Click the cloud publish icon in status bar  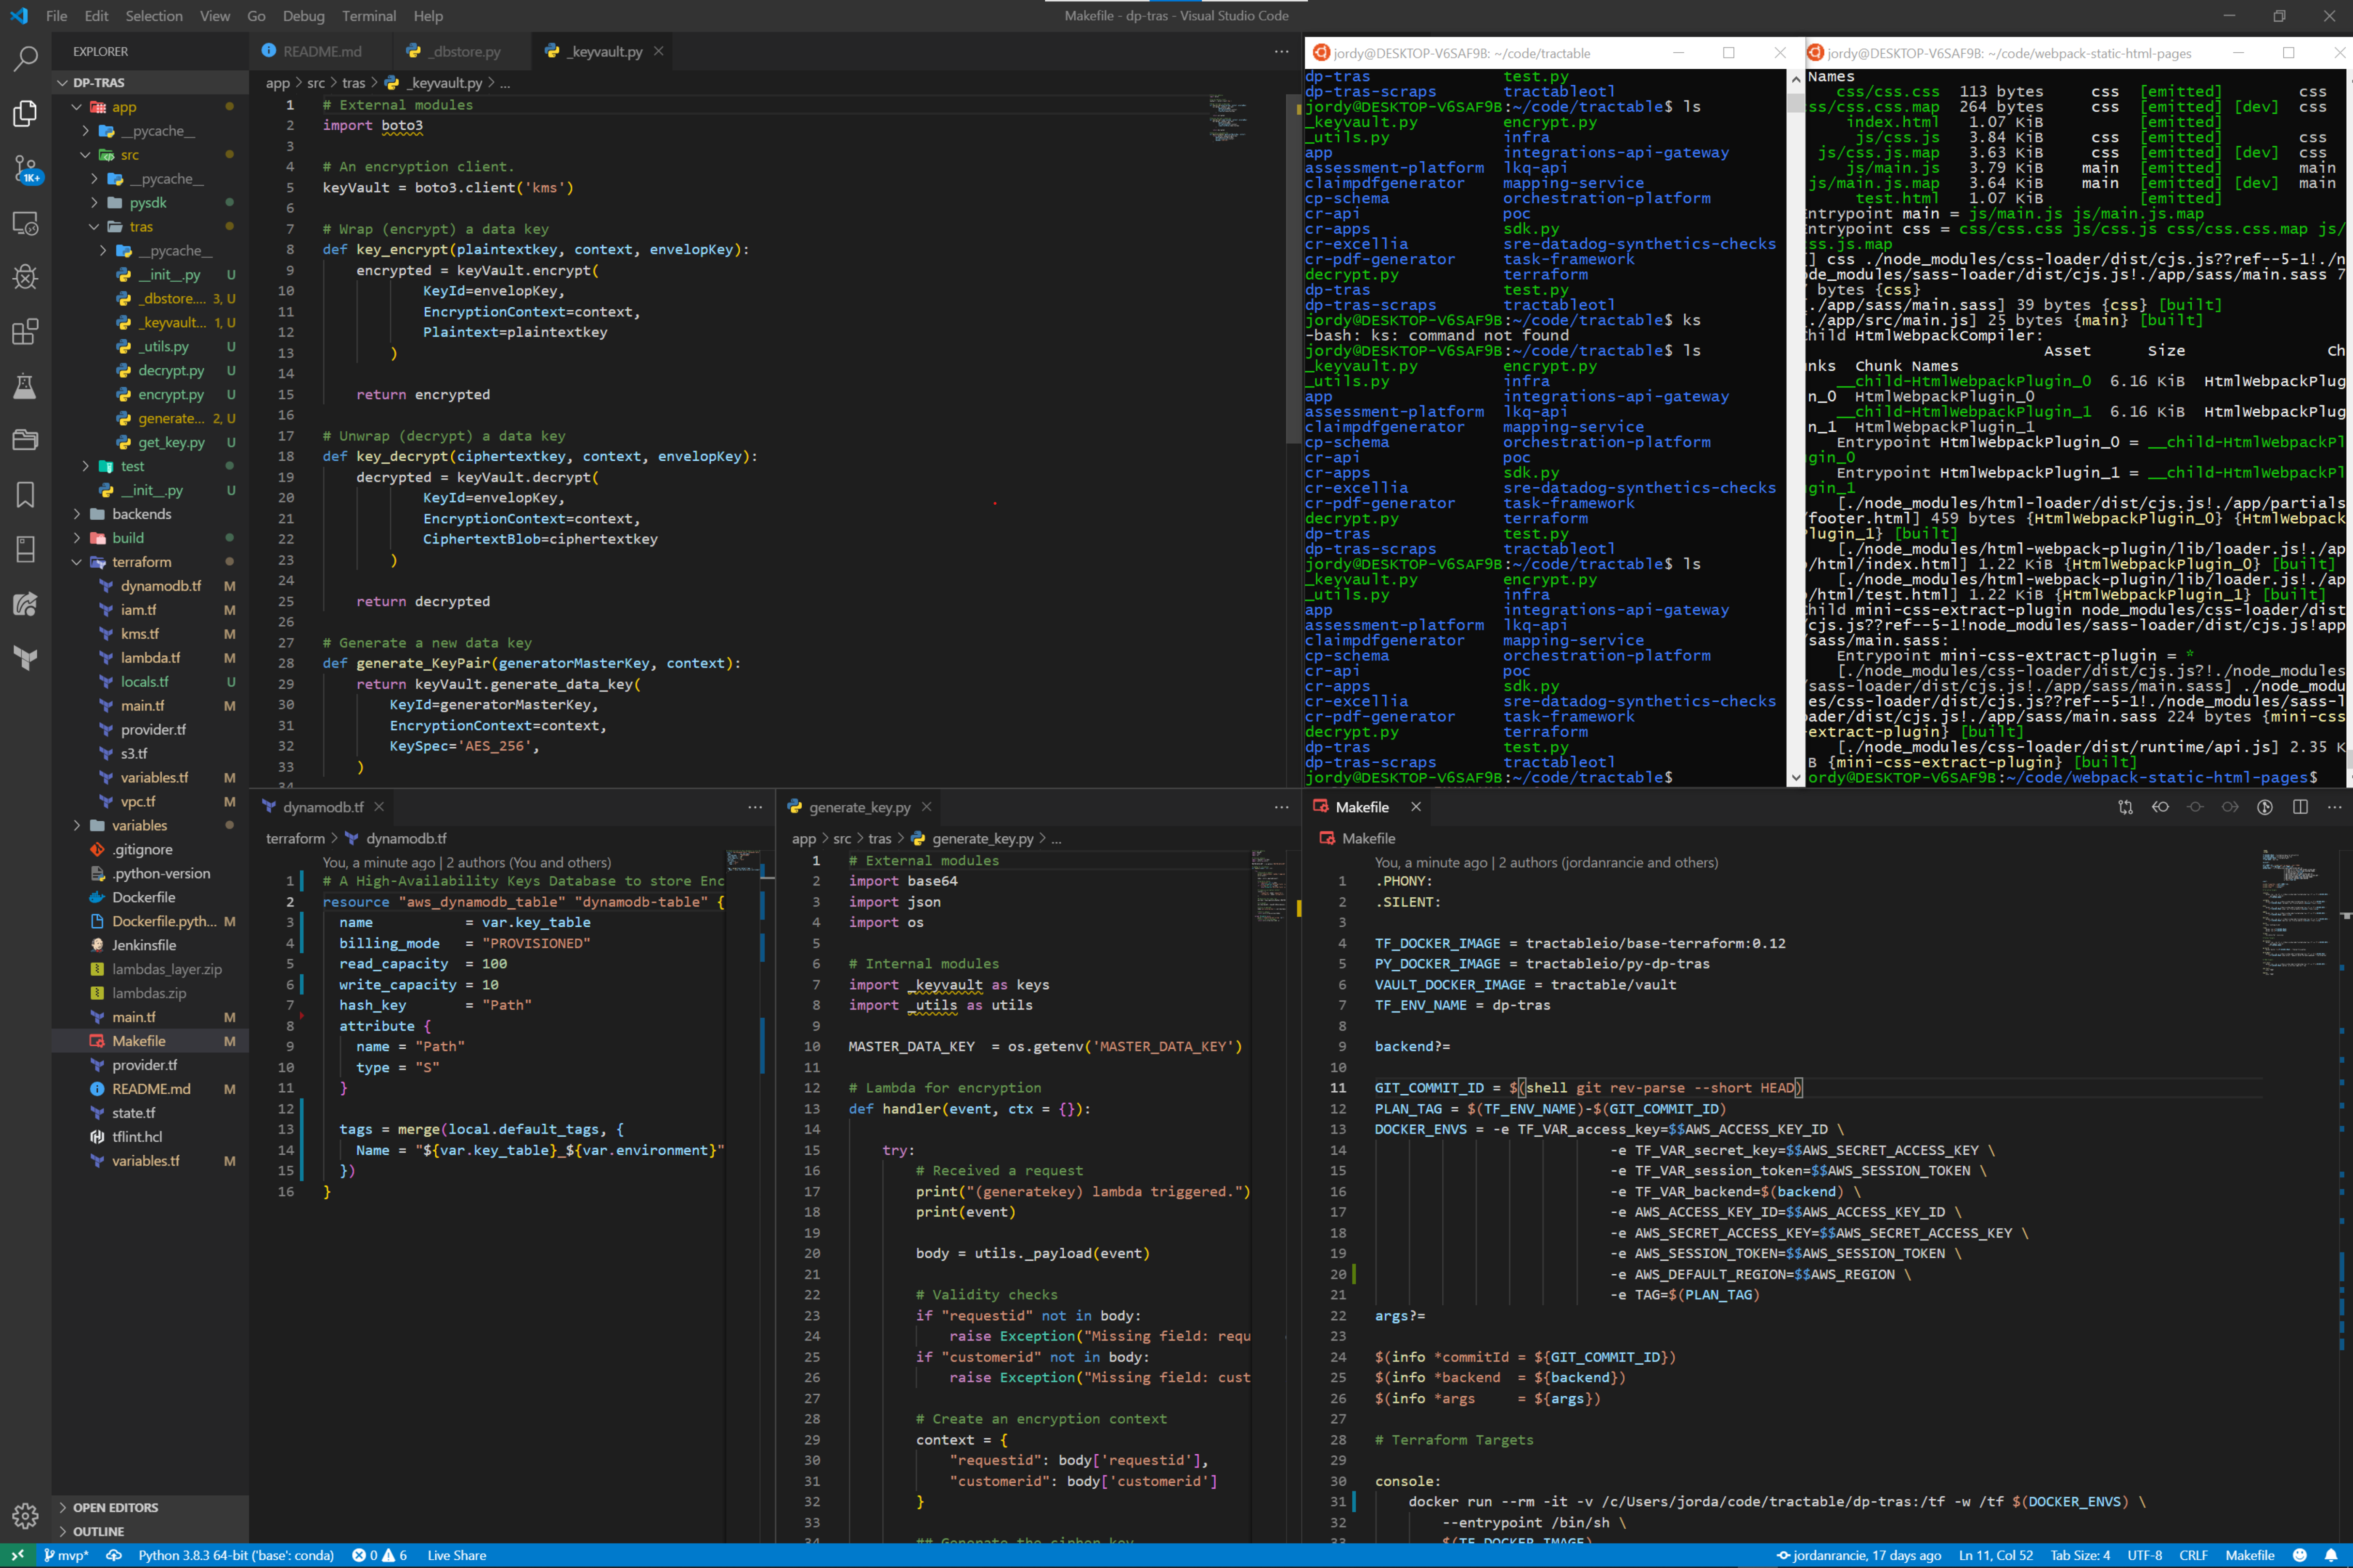coord(114,1555)
